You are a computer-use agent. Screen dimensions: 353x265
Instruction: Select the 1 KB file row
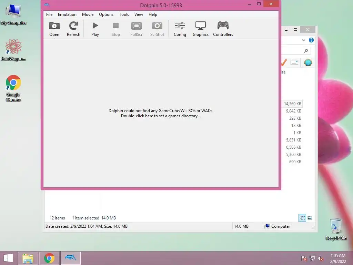tap(292, 133)
